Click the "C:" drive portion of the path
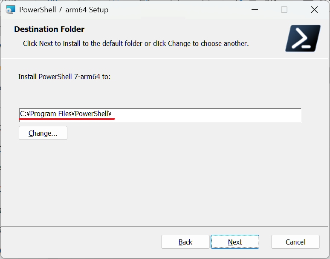Viewport: 330px width, 259px height. pyautogui.click(x=23, y=114)
